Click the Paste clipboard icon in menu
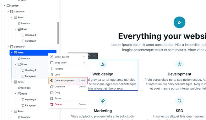Image resolution: width=206 pixels, height=120 pixels. [52, 98]
